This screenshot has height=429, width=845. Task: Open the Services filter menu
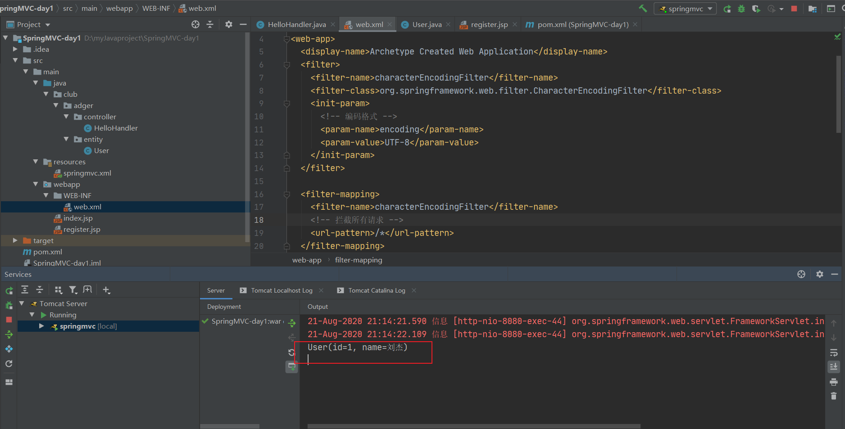tap(73, 290)
